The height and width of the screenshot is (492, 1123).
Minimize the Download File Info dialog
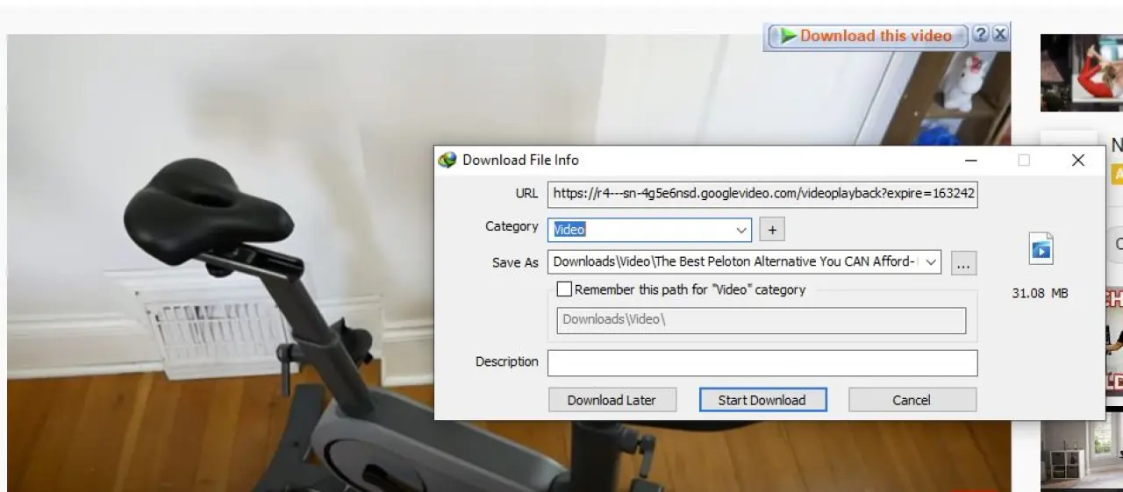(971, 160)
